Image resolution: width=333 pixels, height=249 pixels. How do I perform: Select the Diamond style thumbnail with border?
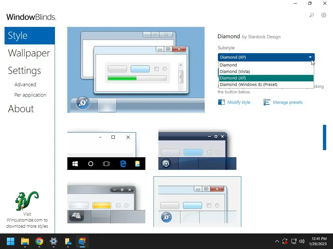197,202
